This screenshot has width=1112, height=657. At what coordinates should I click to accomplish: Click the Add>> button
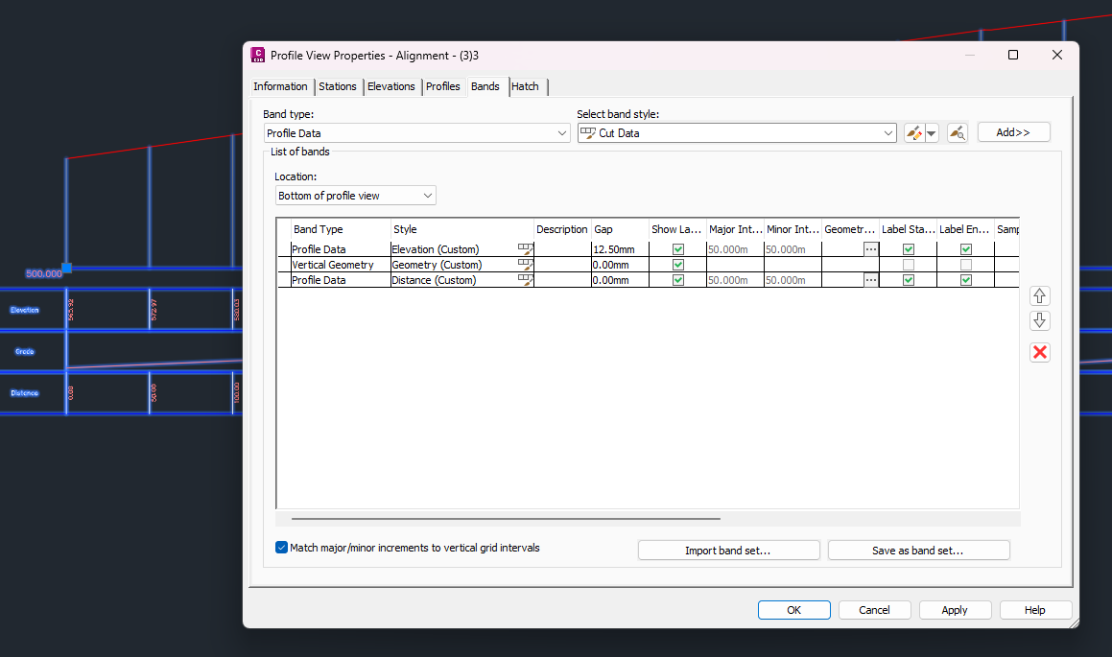tap(1013, 132)
